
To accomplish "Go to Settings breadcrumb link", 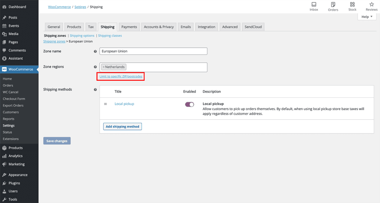I will click(80, 7).
